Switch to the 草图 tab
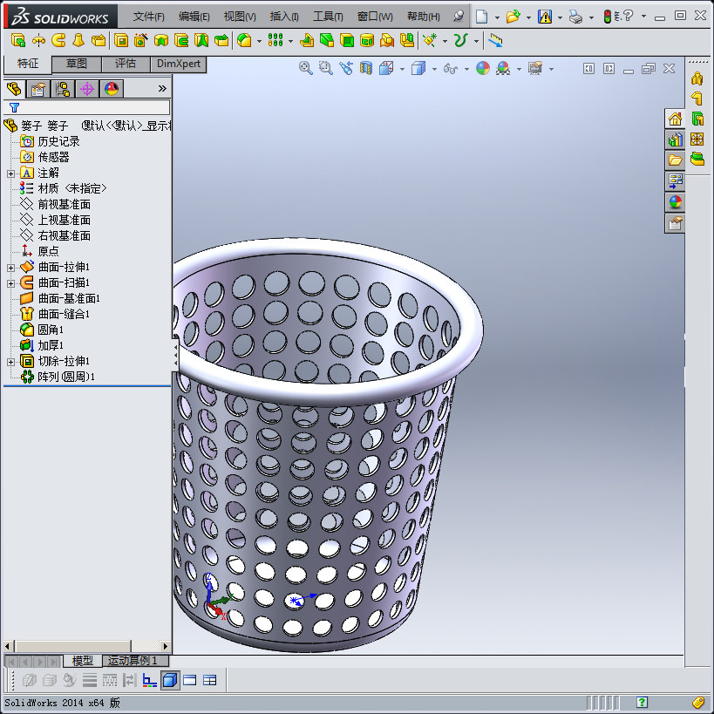This screenshot has height=714, width=714. coord(77,64)
